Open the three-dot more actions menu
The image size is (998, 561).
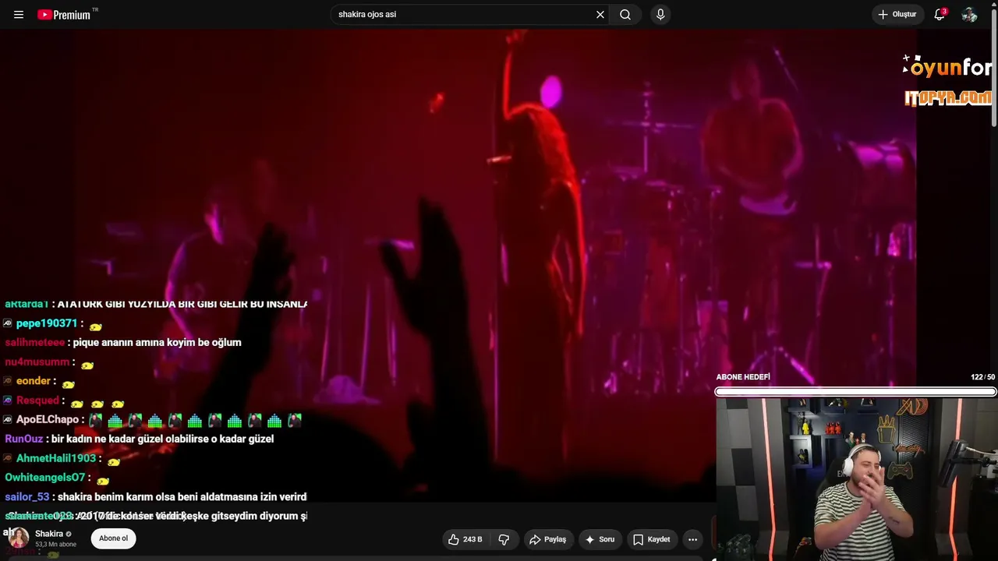pyautogui.click(x=692, y=539)
